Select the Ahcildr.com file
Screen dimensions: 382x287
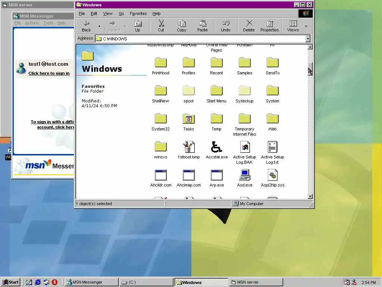pyautogui.click(x=160, y=178)
